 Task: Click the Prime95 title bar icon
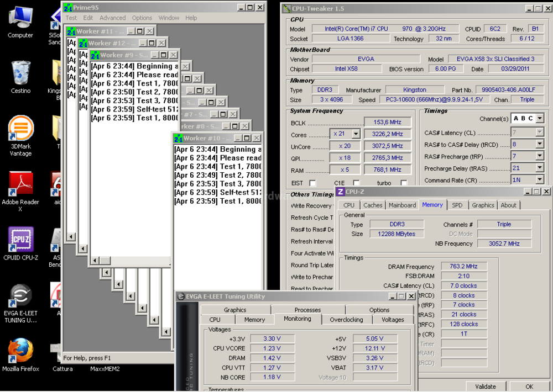(x=68, y=7)
